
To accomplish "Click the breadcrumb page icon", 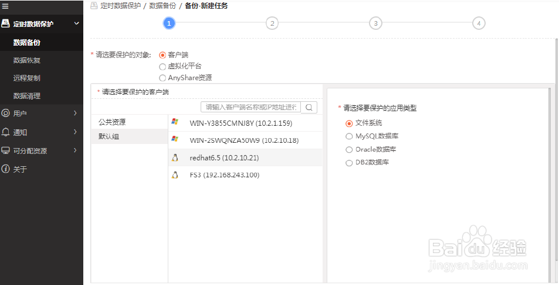I will click(94, 5).
